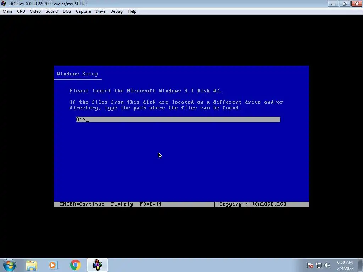Open the Help menu

[x=132, y=11]
